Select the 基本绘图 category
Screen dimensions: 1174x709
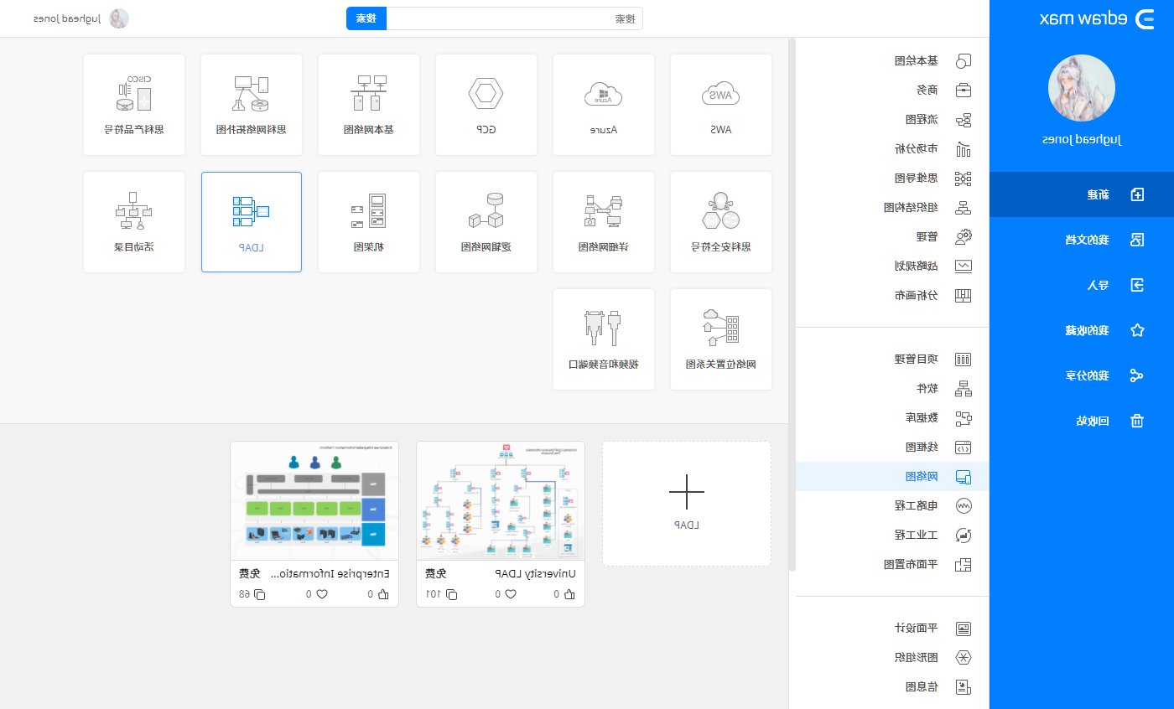(x=892, y=60)
